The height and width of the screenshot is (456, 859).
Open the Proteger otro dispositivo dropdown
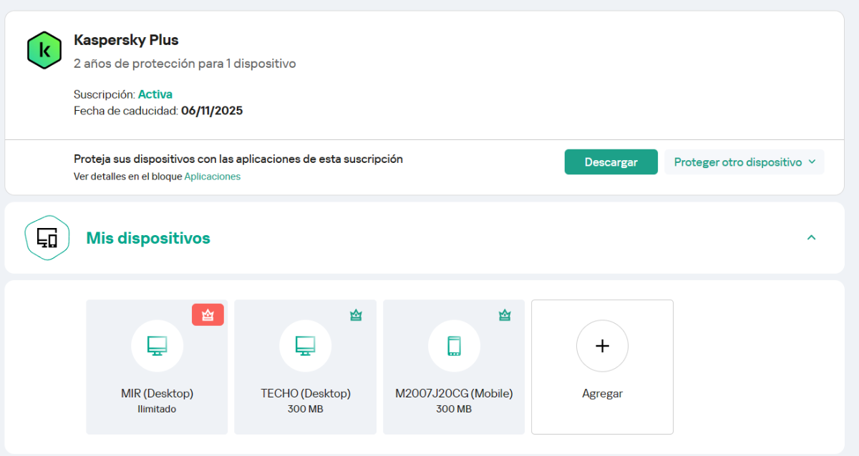pos(744,162)
